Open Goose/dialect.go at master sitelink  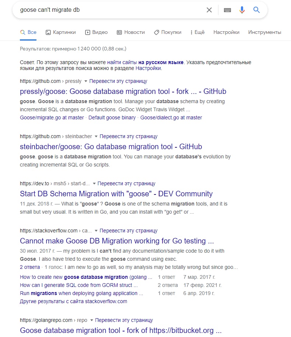[171, 117]
